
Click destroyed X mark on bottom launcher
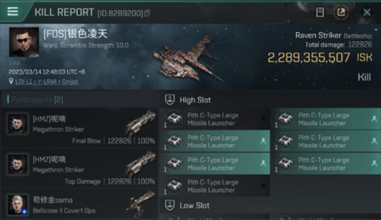coord(263,186)
